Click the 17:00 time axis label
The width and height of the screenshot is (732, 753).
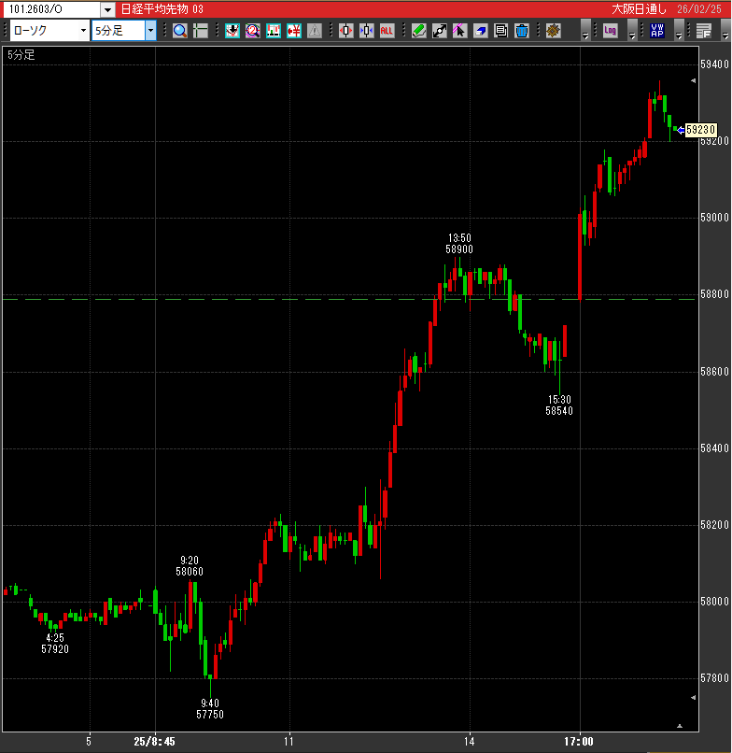pos(578,742)
